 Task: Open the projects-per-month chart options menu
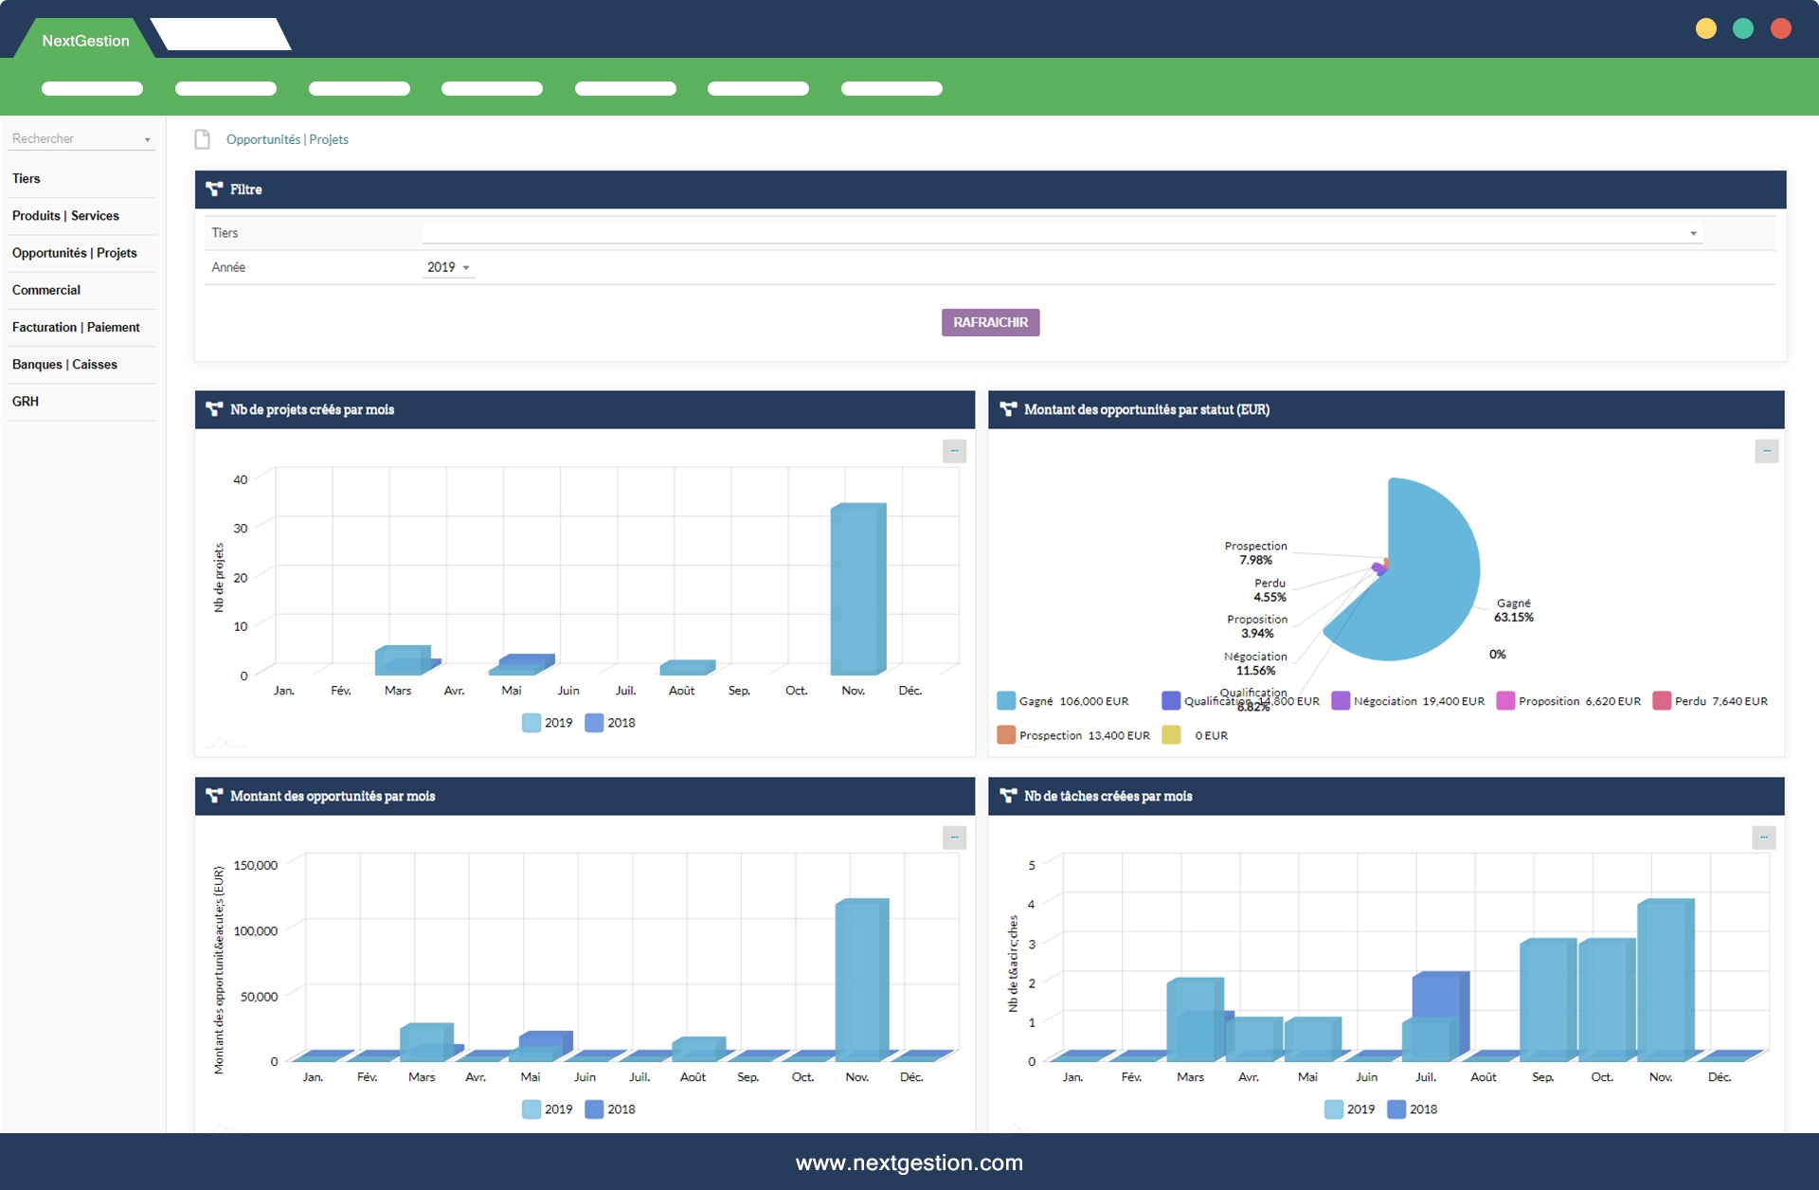point(954,451)
